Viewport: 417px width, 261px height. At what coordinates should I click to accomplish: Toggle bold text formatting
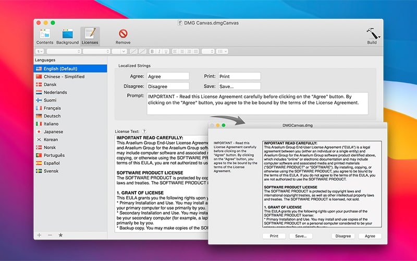tap(153, 51)
